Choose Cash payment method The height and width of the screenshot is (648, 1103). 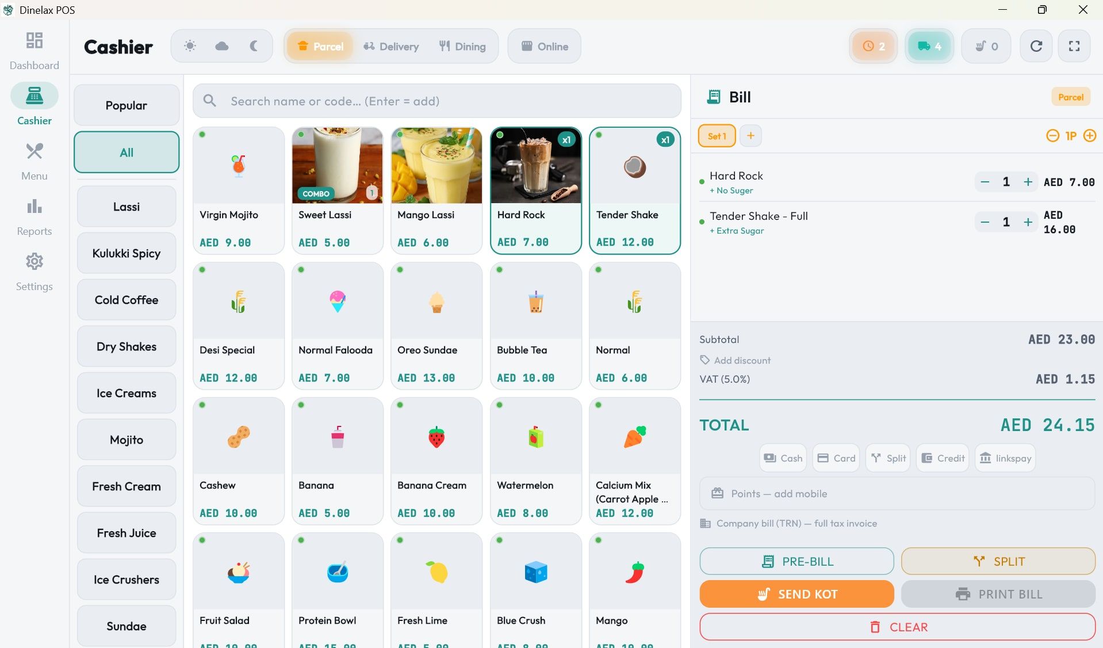pyautogui.click(x=783, y=458)
